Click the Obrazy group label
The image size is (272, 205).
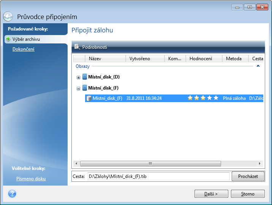82,66
